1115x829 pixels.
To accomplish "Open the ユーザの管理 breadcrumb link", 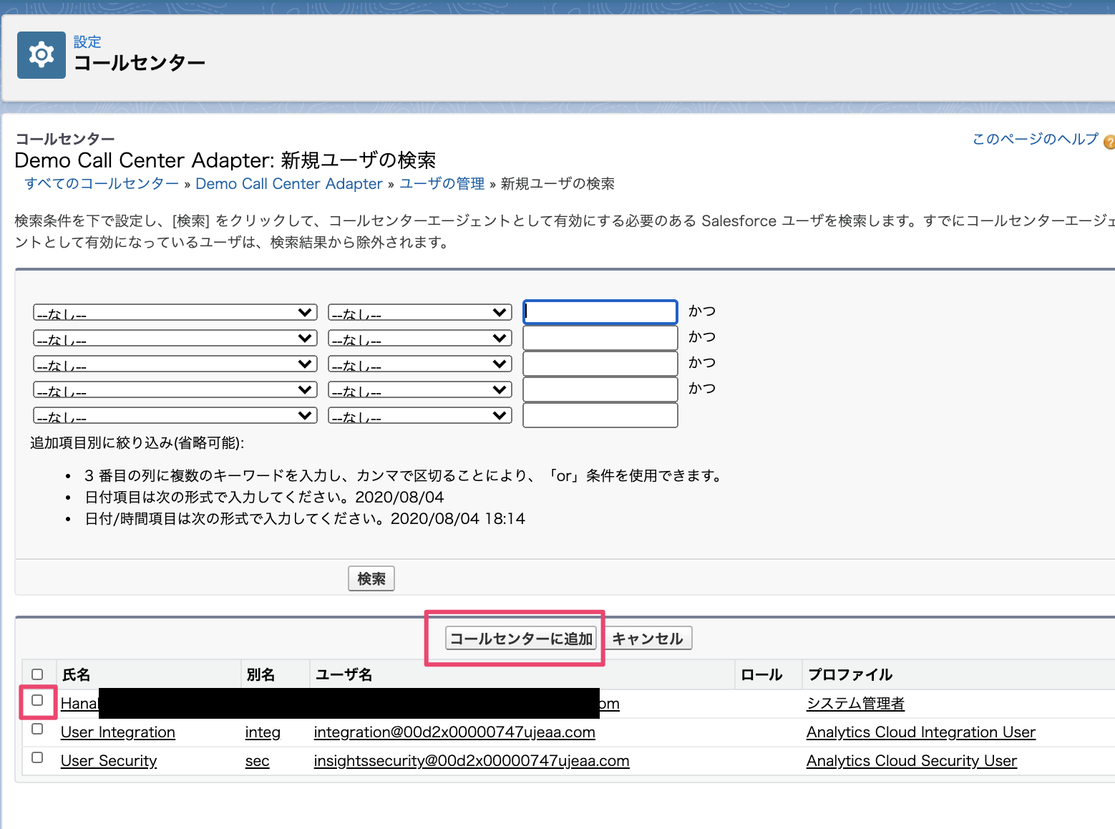I will [x=441, y=183].
